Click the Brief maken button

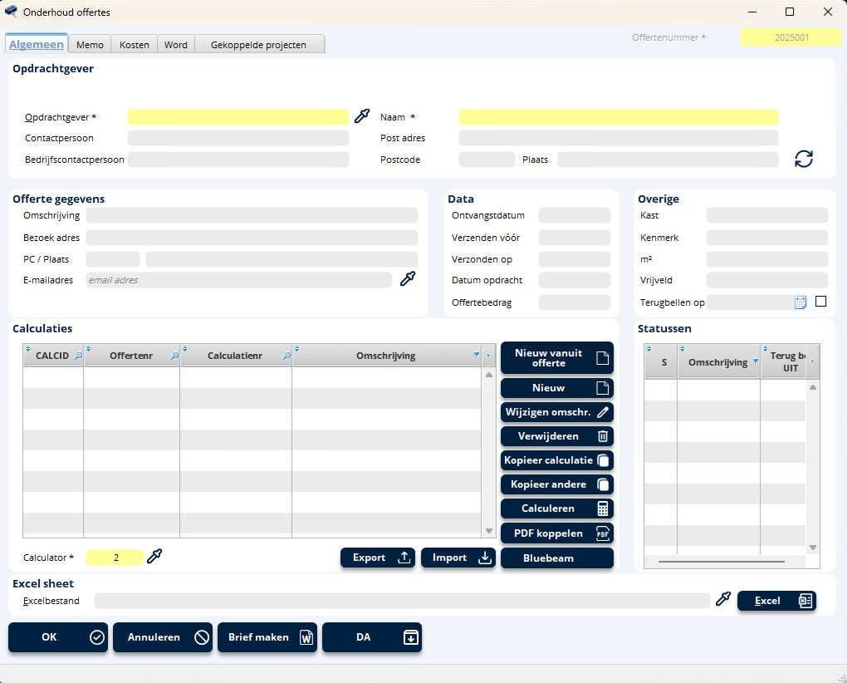267,637
